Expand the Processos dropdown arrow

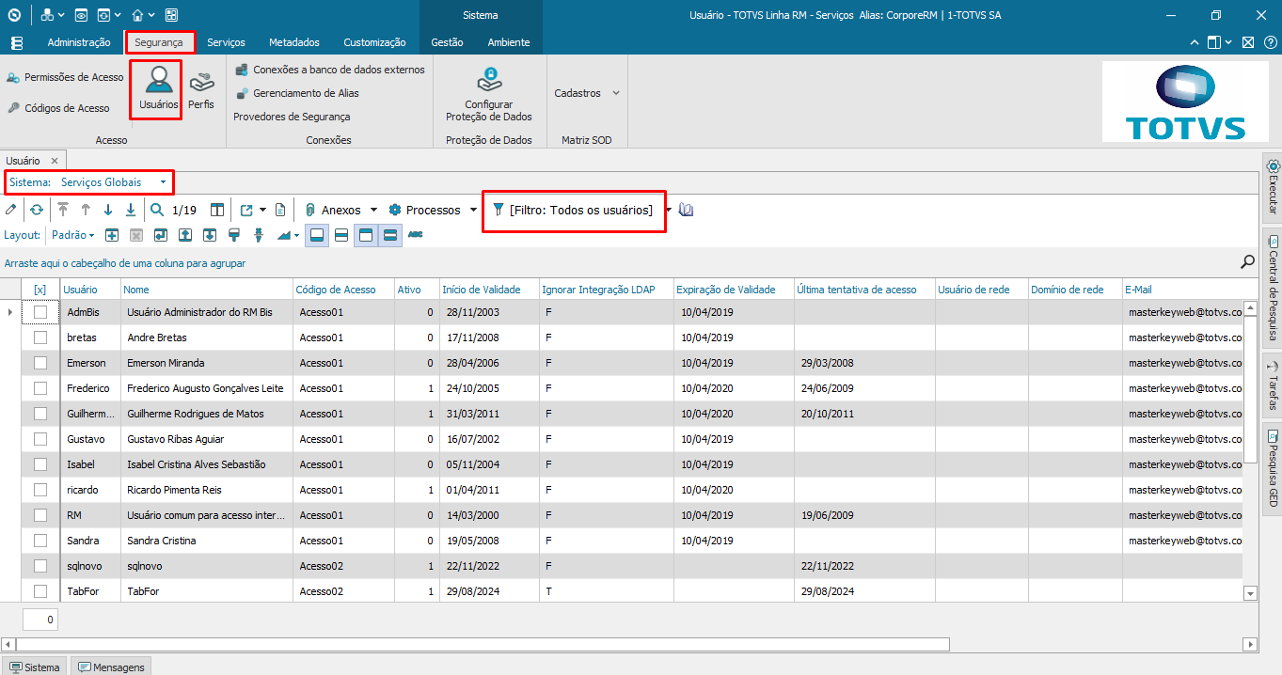(x=473, y=210)
